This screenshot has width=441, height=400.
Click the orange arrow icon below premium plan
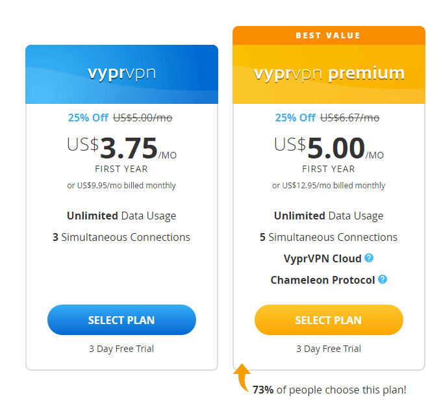(242, 377)
